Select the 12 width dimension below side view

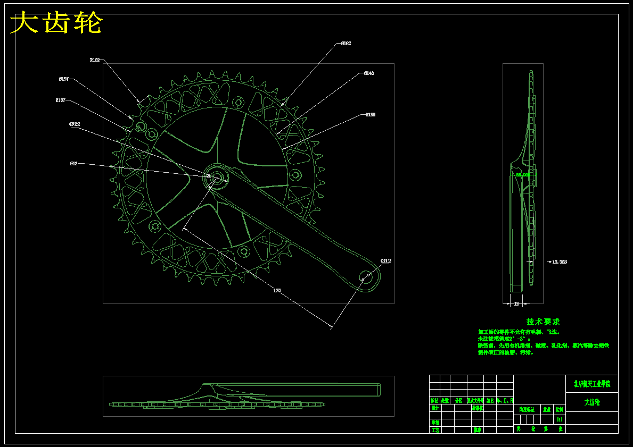coord(516,304)
